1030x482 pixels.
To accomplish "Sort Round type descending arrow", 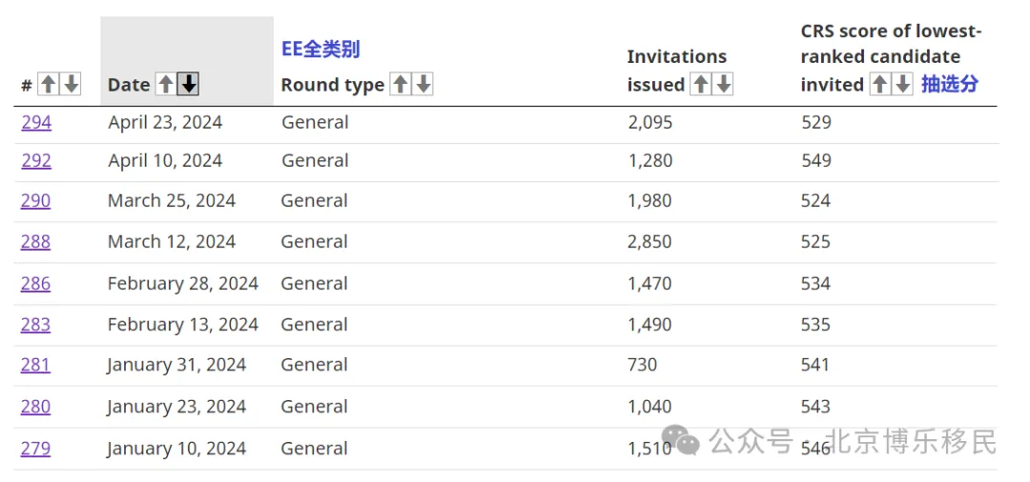I will 423,84.
